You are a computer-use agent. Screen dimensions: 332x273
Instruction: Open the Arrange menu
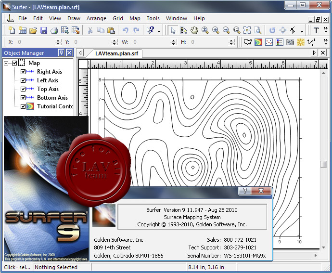pos(96,18)
